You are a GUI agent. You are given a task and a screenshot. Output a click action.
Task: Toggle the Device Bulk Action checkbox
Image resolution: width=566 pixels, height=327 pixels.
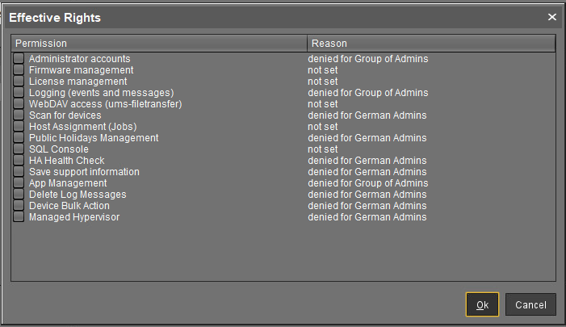coord(19,206)
